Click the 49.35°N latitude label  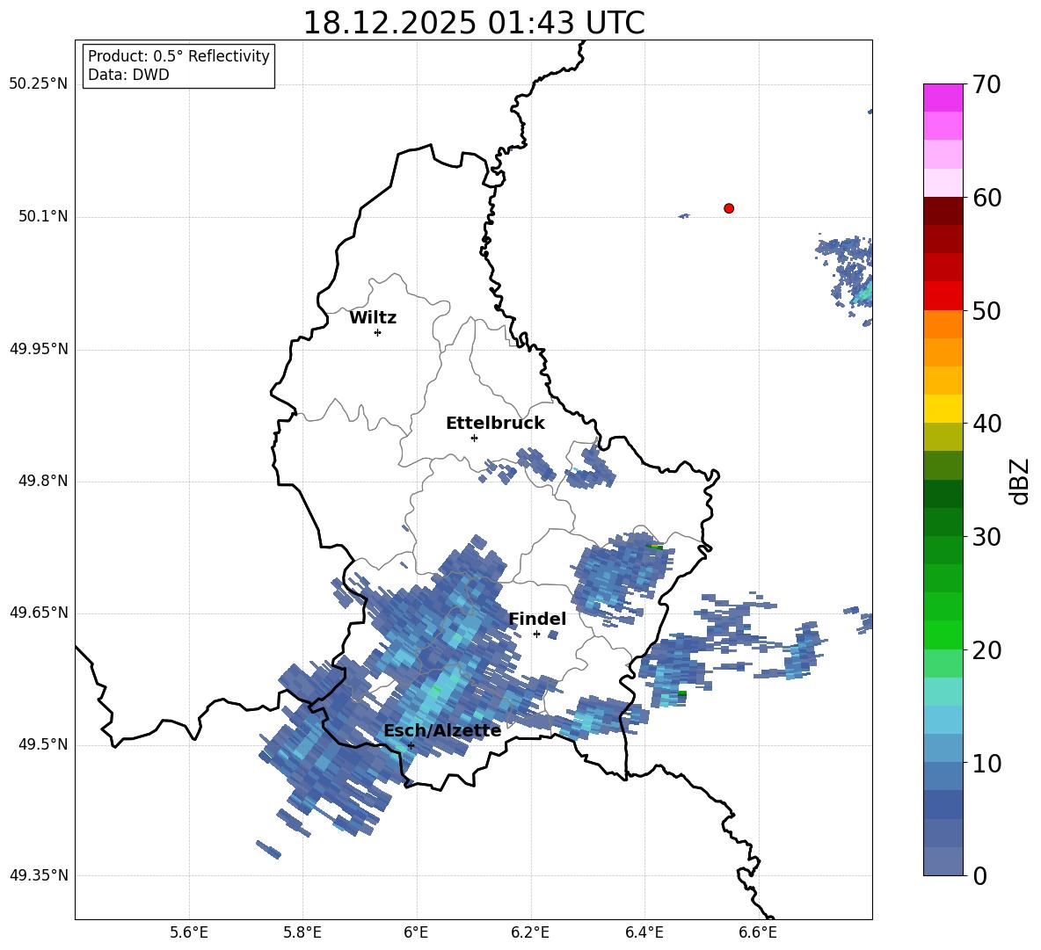(x=38, y=875)
